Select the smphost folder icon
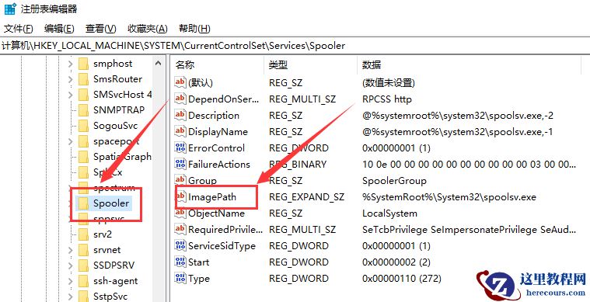Viewport: 590px width, 302px height. coord(83,64)
